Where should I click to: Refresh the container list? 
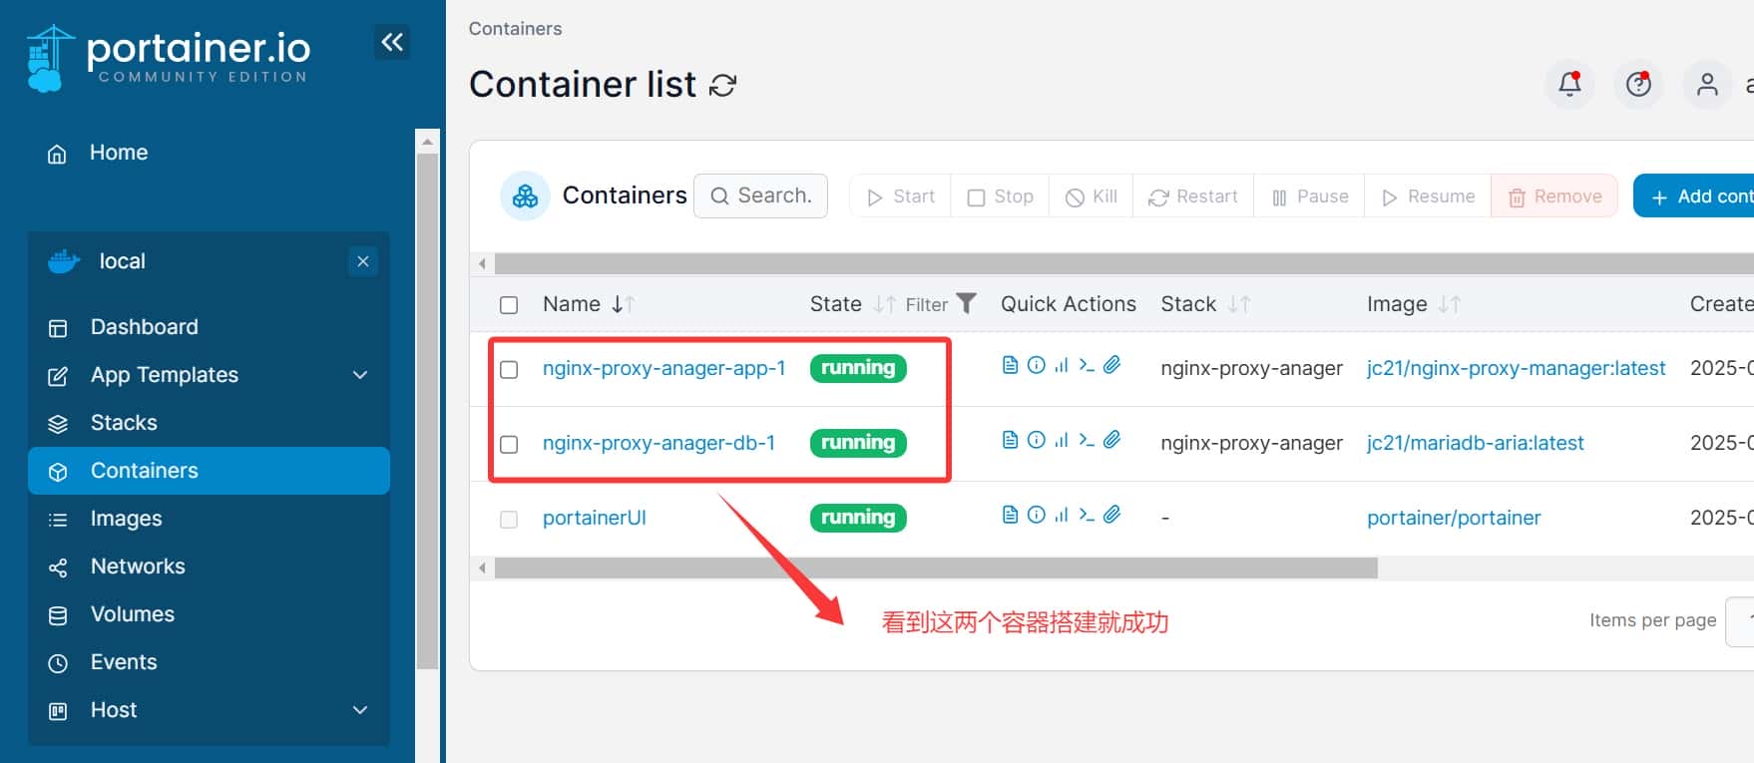coord(722,86)
